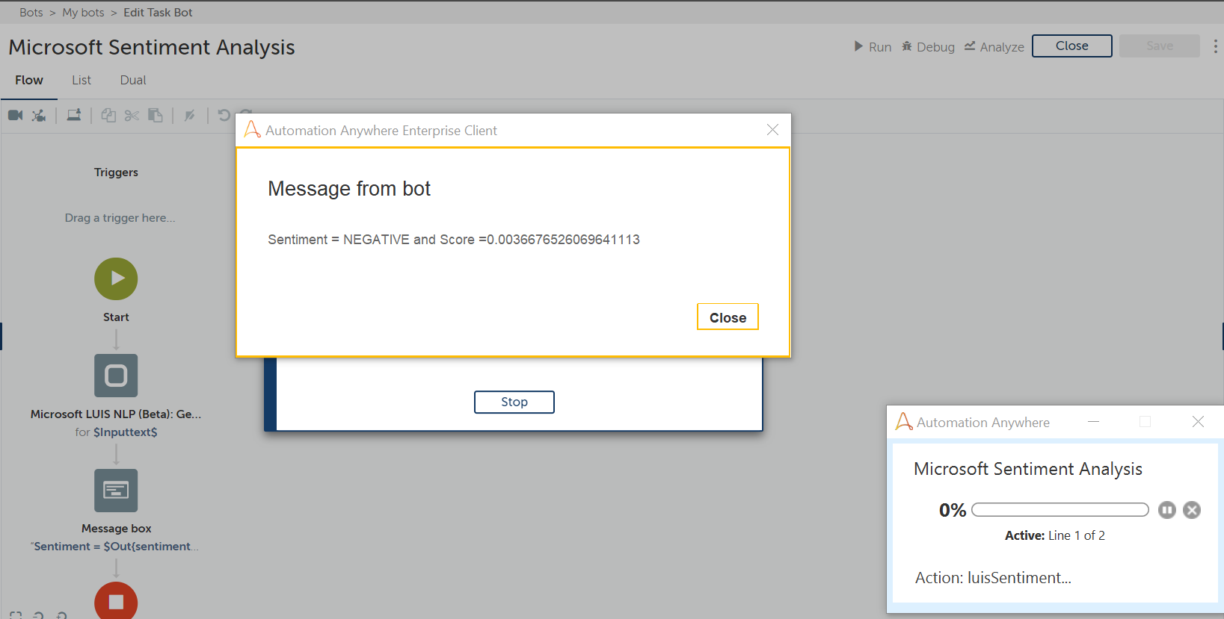Minimize the Automation Anywhere progress window

[x=1093, y=422]
